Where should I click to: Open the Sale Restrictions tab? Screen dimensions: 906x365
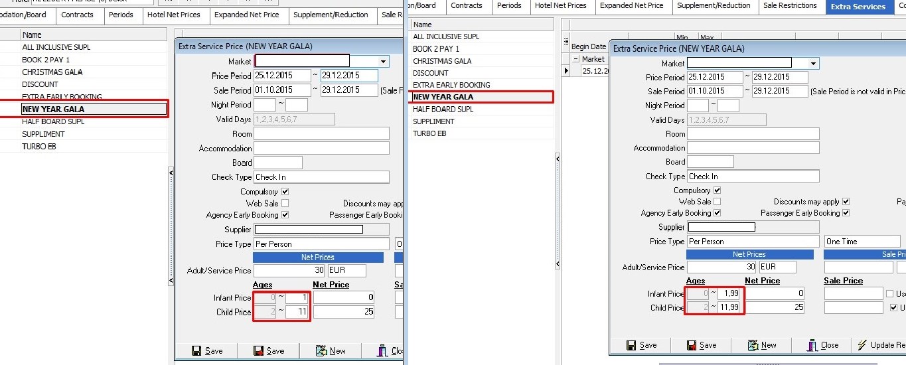pyautogui.click(x=789, y=5)
